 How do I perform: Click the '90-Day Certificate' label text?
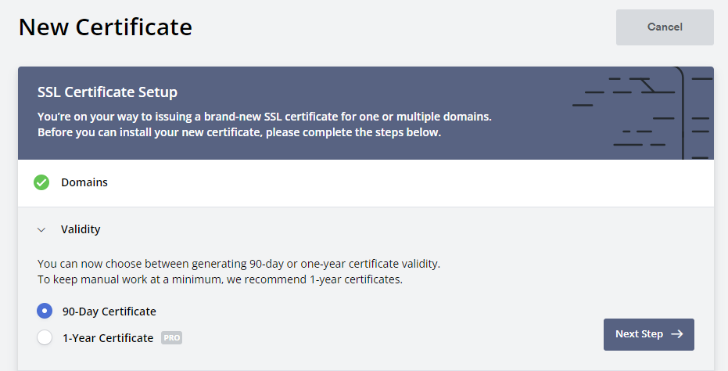point(109,312)
